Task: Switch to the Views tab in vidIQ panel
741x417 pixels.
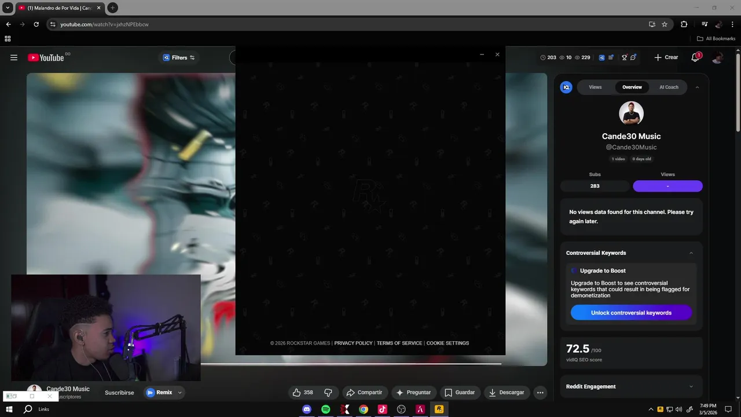Action: point(595,87)
